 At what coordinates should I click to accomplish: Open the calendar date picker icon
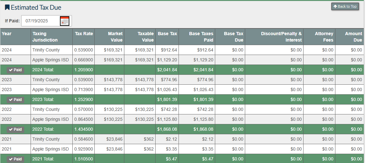point(65,21)
